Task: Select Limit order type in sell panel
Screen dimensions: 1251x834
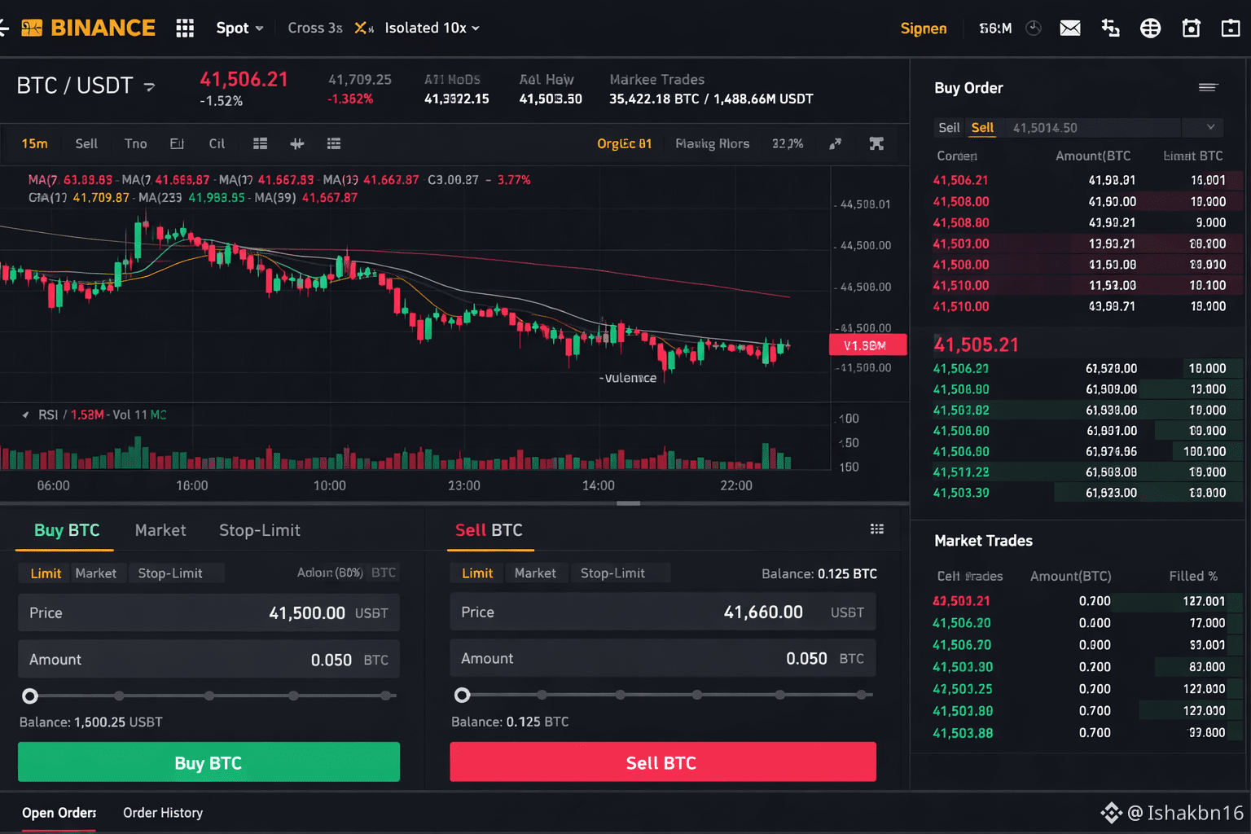Action: coord(477,573)
